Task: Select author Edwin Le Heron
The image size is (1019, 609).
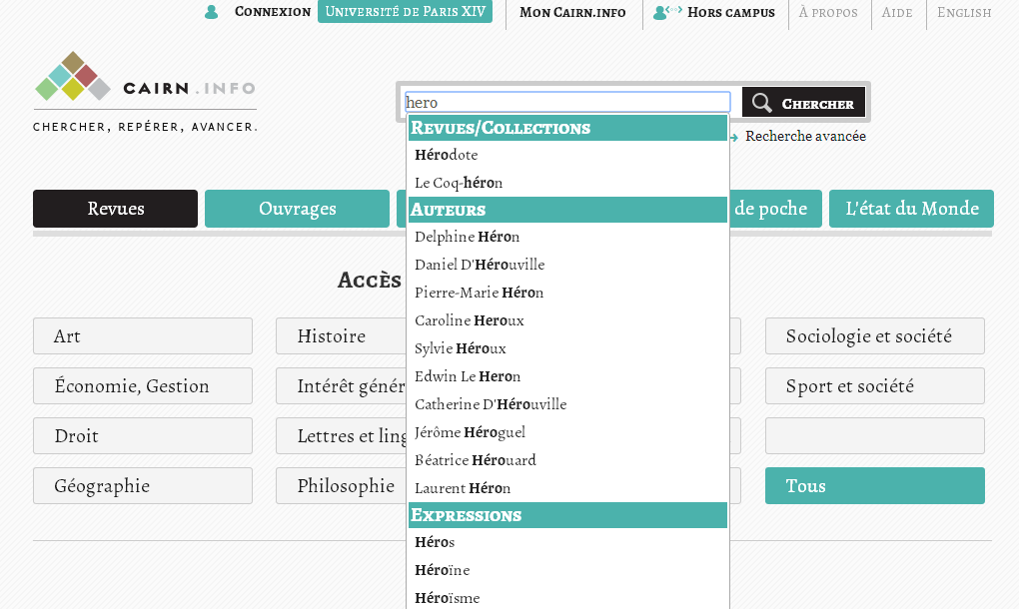Action: (567, 376)
